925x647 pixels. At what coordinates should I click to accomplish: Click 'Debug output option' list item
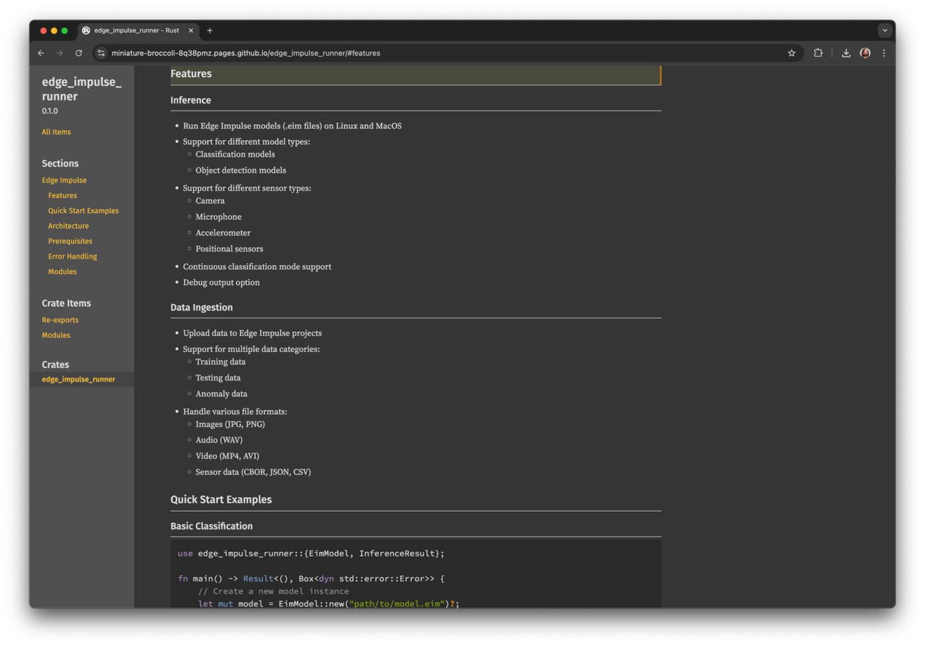(221, 282)
